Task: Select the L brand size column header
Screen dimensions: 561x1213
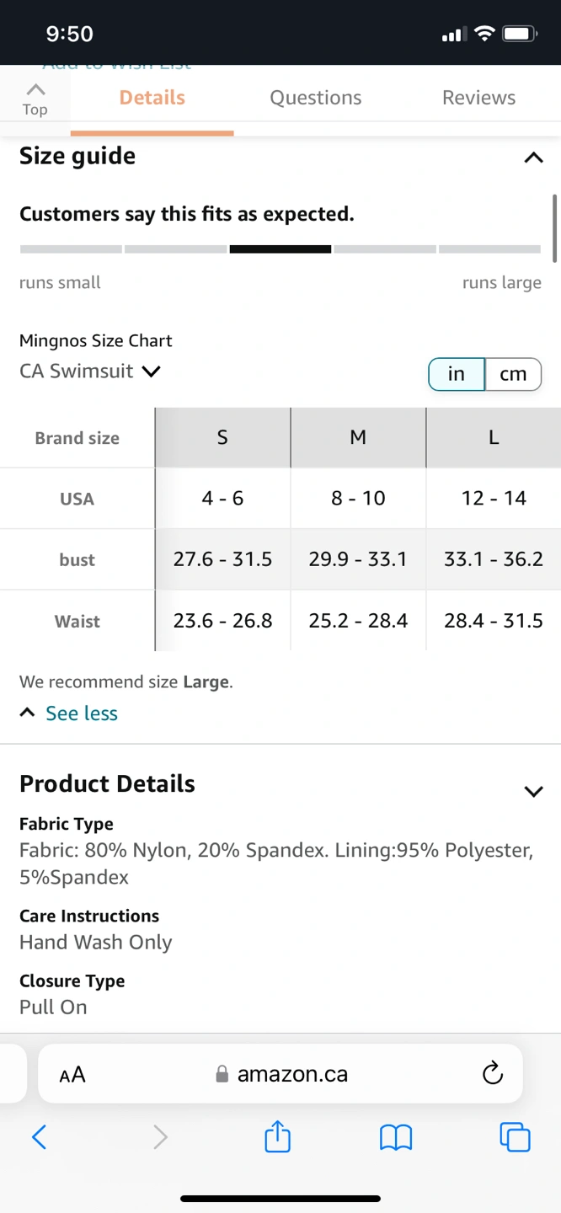Action: click(x=494, y=437)
